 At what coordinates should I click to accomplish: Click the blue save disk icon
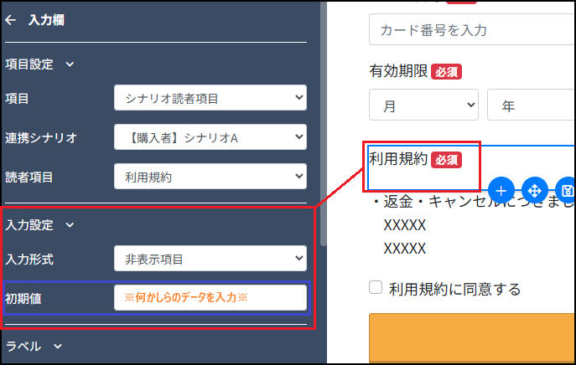(567, 190)
